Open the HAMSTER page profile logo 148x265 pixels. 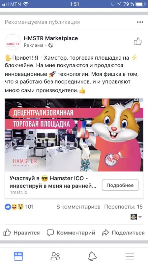13,42
